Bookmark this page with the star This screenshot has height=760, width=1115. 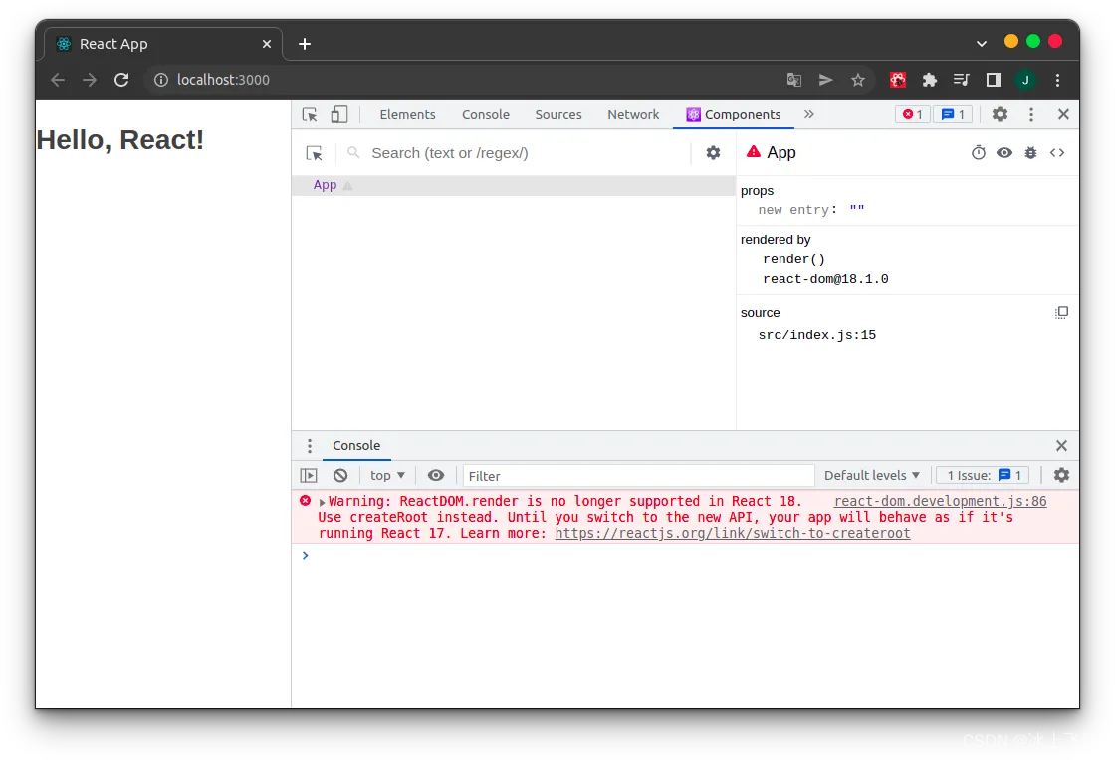[857, 80]
